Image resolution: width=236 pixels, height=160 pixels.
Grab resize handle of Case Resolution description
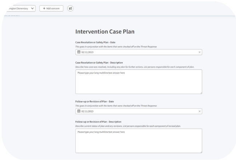click(200, 92)
